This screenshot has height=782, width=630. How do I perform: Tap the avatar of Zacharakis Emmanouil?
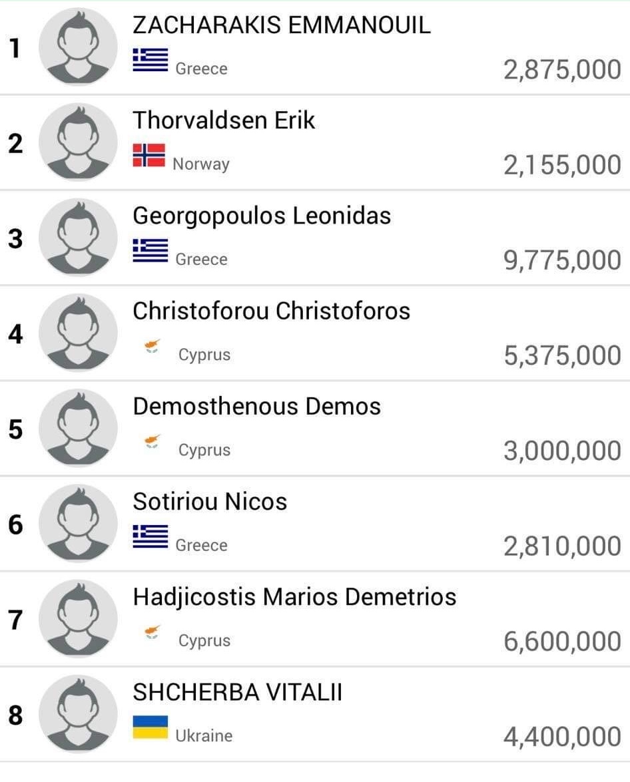[x=79, y=47]
